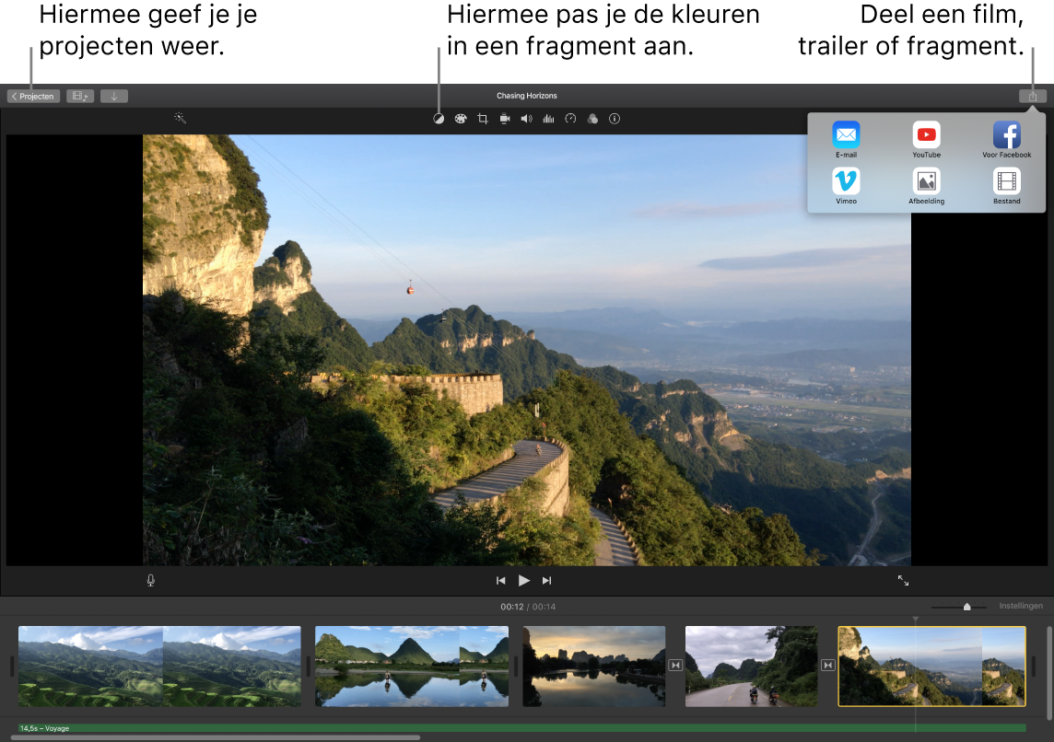Select the crop tool
The image size is (1054, 742).
[x=483, y=119]
